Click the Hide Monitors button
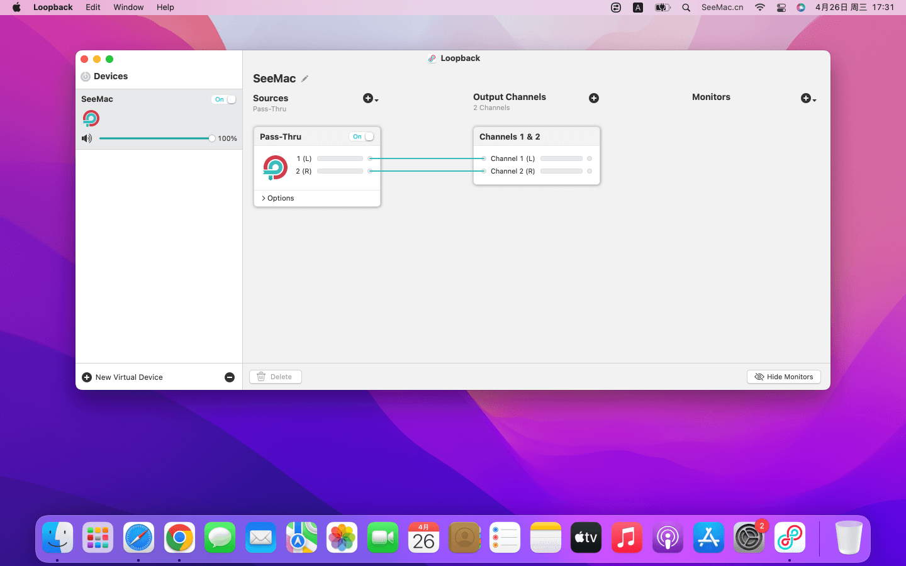This screenshot has height=566, width=906. pyautogui.click(x=784, y=377)
